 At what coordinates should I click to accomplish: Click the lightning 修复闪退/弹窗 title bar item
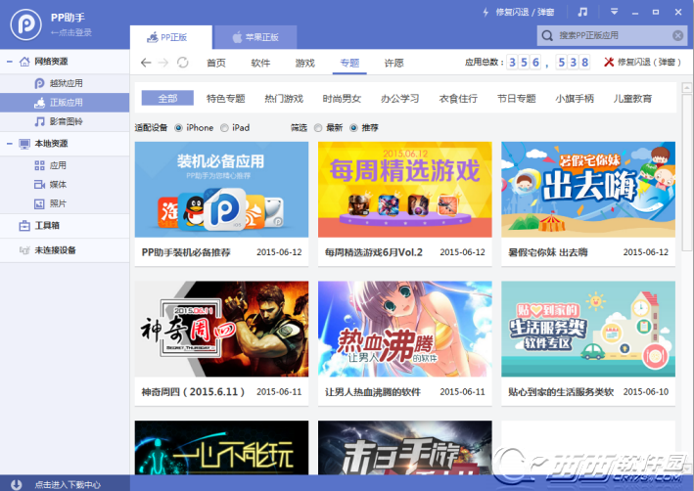click(518, 12)
